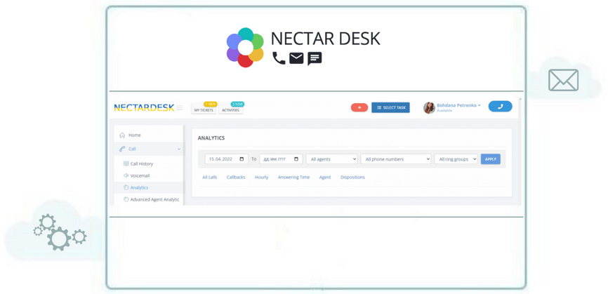Switch to the Callbacks tab
Viewport: 608px width, 294px height.
(236, 178)
